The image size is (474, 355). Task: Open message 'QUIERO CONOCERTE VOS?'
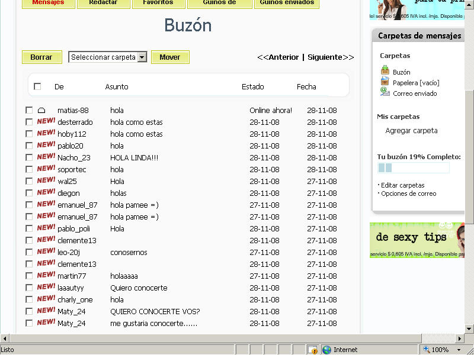pyautogui.click(x=155, y=312)
